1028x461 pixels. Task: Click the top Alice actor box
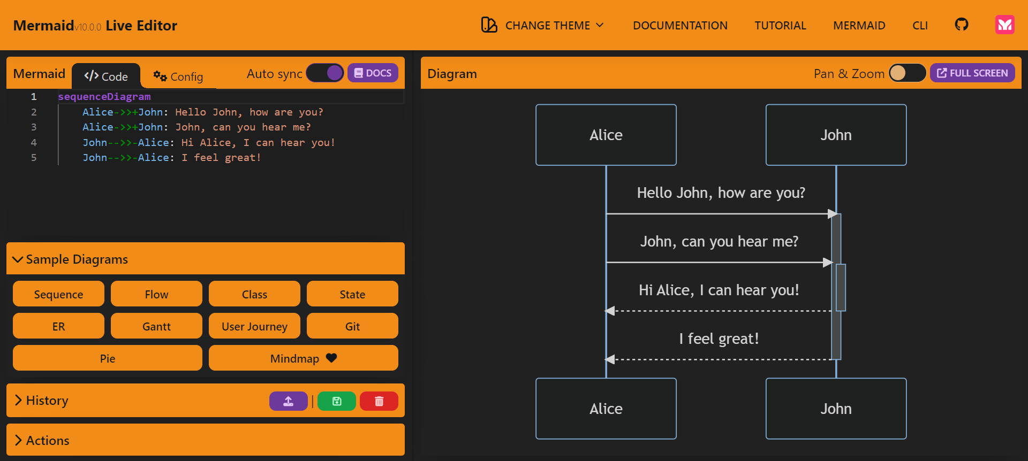coord(606,135)
